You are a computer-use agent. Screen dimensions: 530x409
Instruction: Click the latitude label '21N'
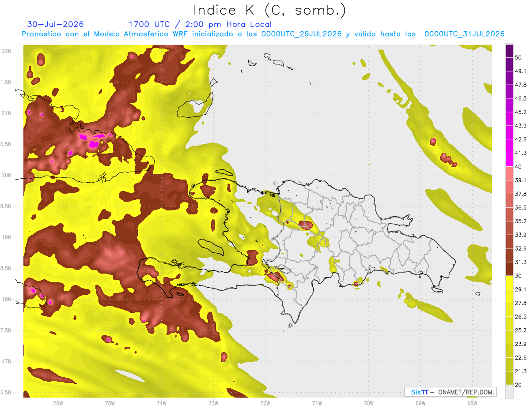pyautogui.click(x=8, y=113)
